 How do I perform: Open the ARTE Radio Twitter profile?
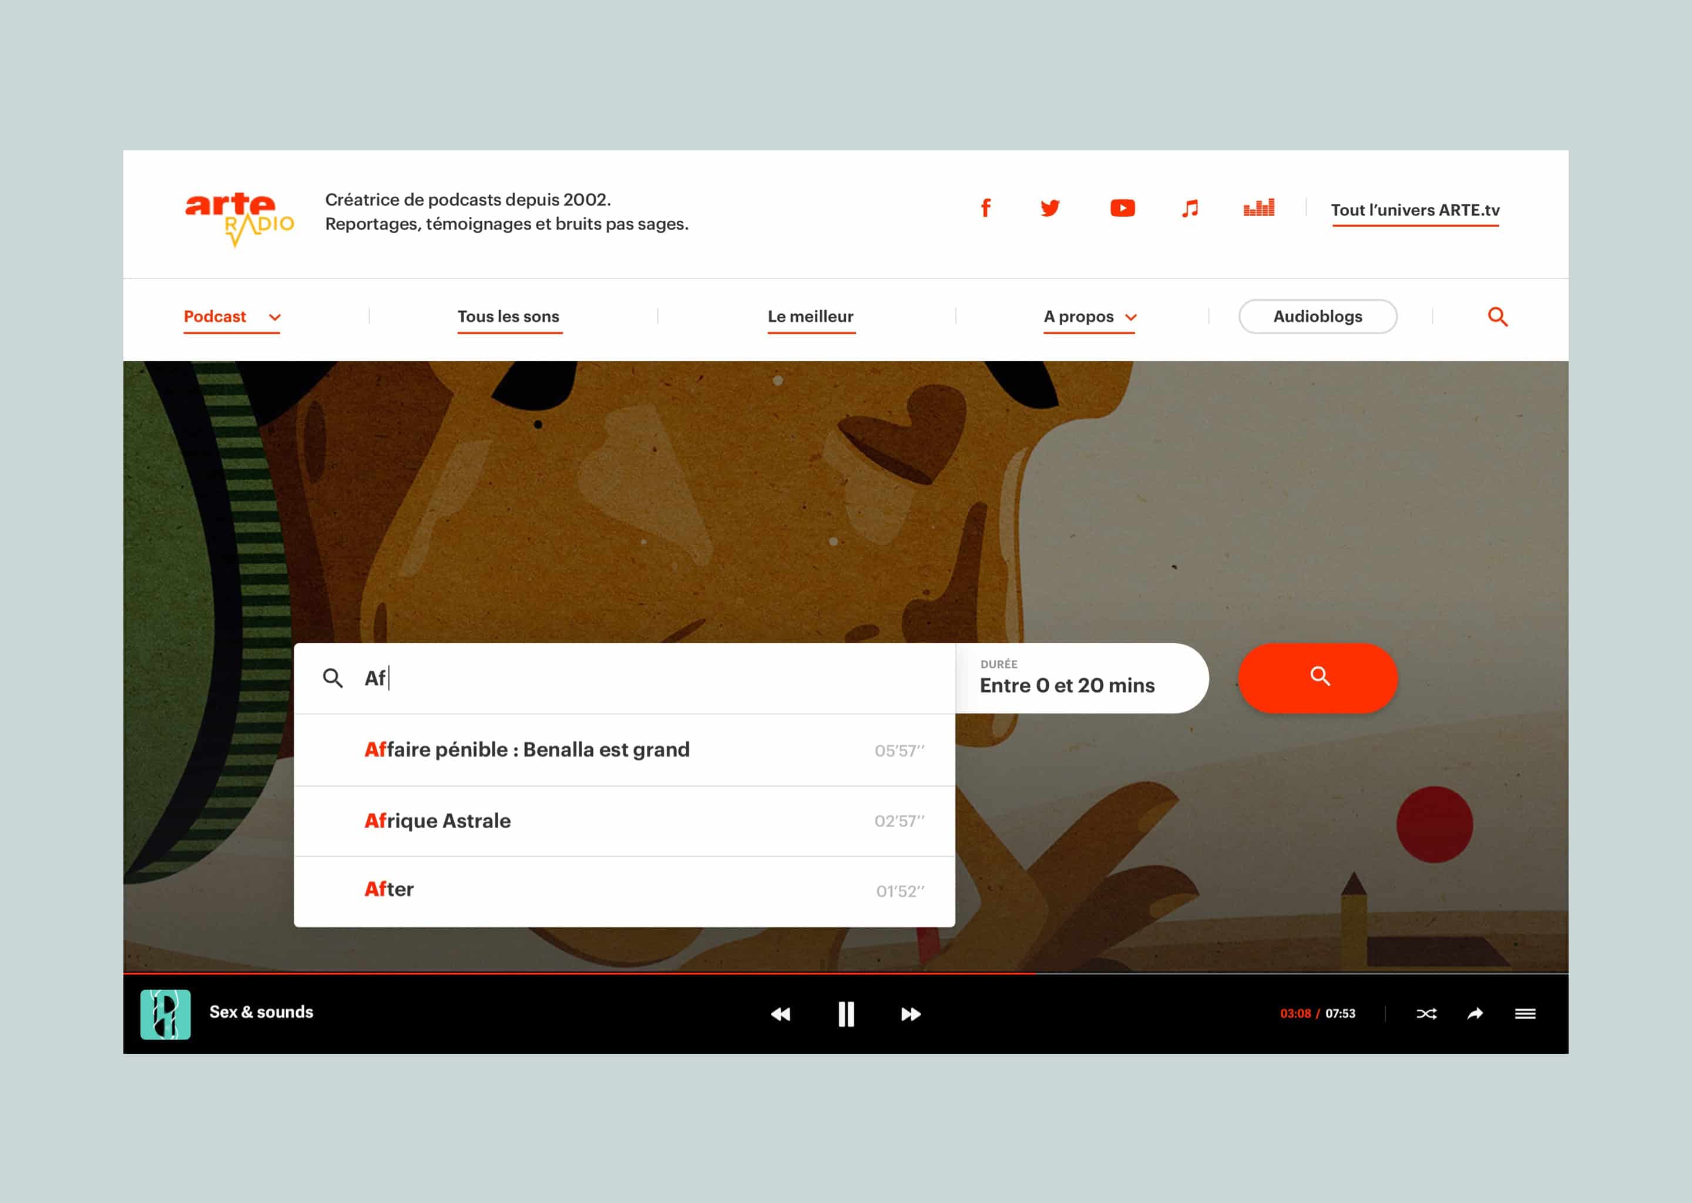coord(1050,208)
